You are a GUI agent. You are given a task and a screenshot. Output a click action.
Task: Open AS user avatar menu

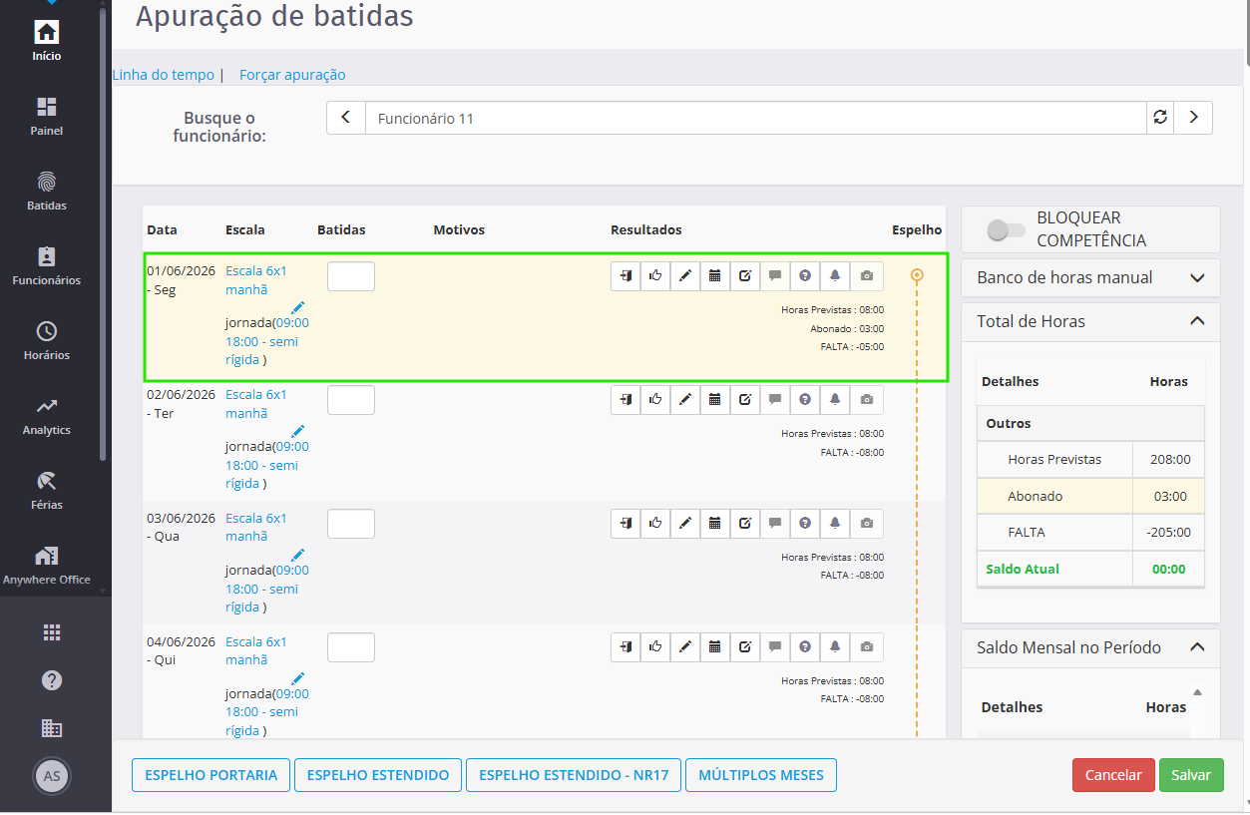[52, 776]
